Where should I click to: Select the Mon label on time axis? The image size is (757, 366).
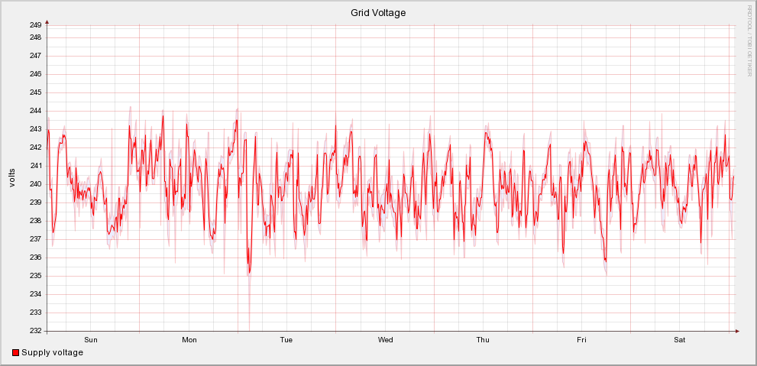pyautogui.click(x=189, y=340)
